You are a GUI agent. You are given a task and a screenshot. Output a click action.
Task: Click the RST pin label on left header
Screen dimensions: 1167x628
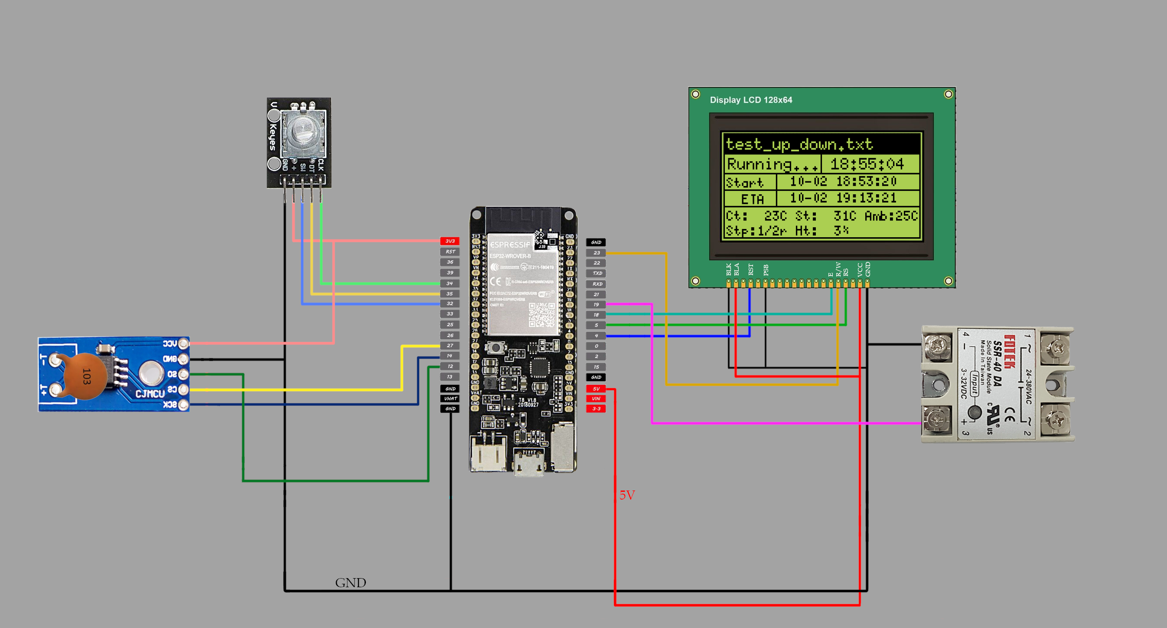coord(450,252)
